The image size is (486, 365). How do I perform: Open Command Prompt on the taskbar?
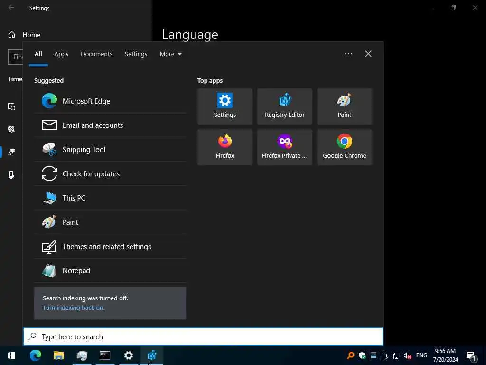click(x=105, y=355)
